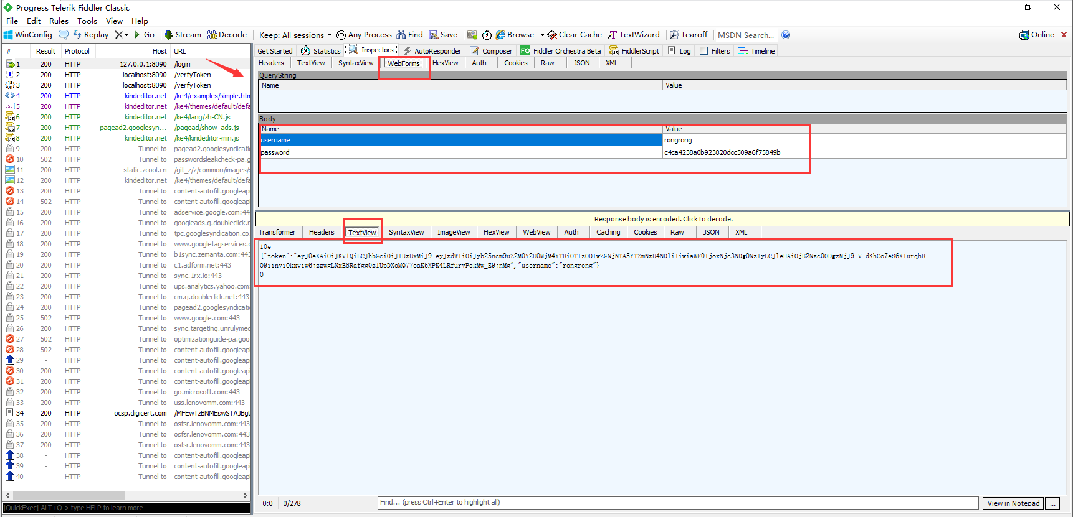Toggle Stream mode in toolbar
The width and height of the screenshot is (1073, 517).
tap(183, 35)
